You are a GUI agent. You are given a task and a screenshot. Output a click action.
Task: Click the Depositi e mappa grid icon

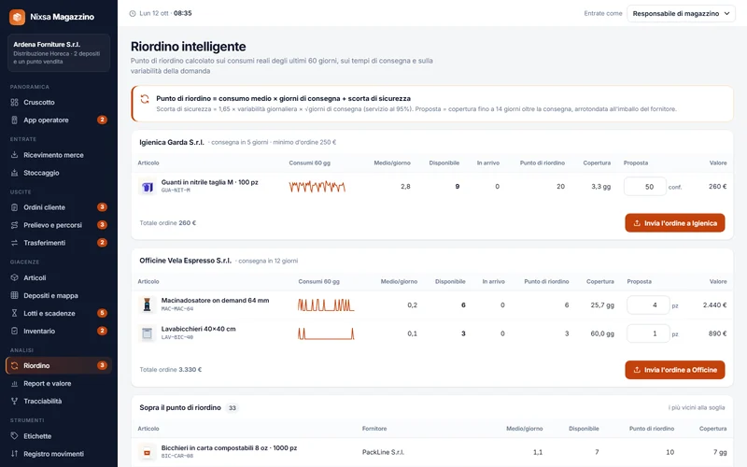[x=14, y=295]
